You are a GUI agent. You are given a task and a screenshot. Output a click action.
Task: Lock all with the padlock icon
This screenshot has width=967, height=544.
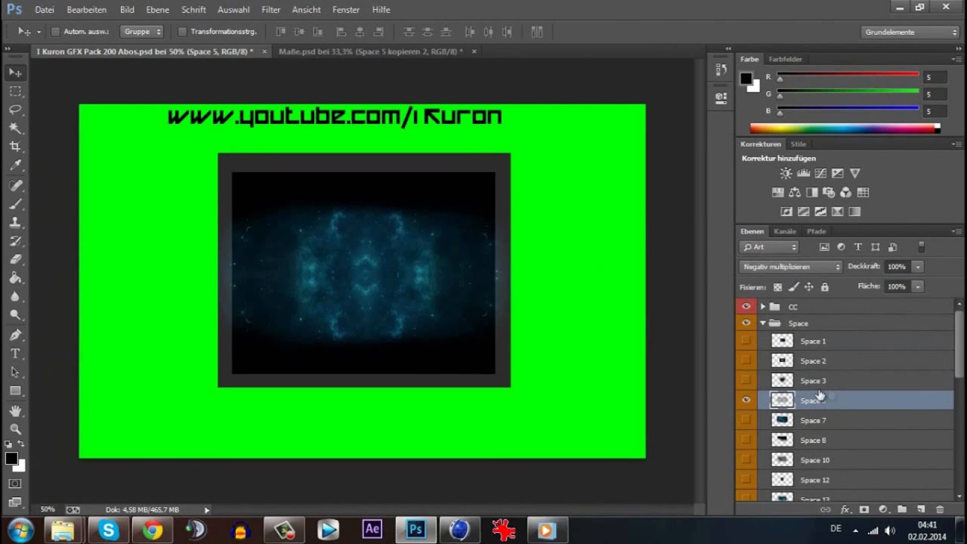pyautogui.click(x=824, y=287)
